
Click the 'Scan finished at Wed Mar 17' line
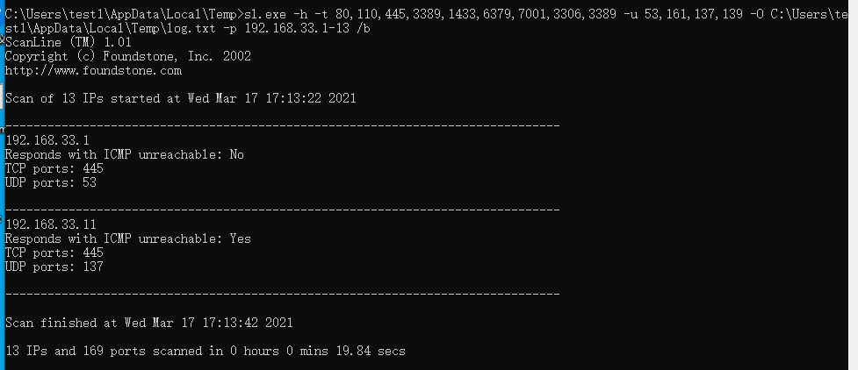coord(148,323)
